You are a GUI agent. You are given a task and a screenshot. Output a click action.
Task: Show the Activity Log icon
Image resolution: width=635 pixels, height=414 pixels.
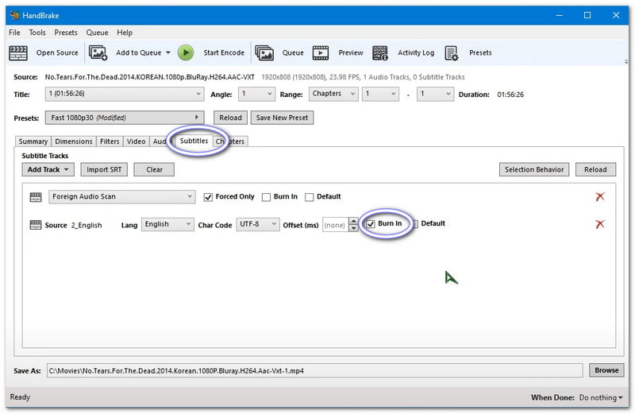(381, 53)
